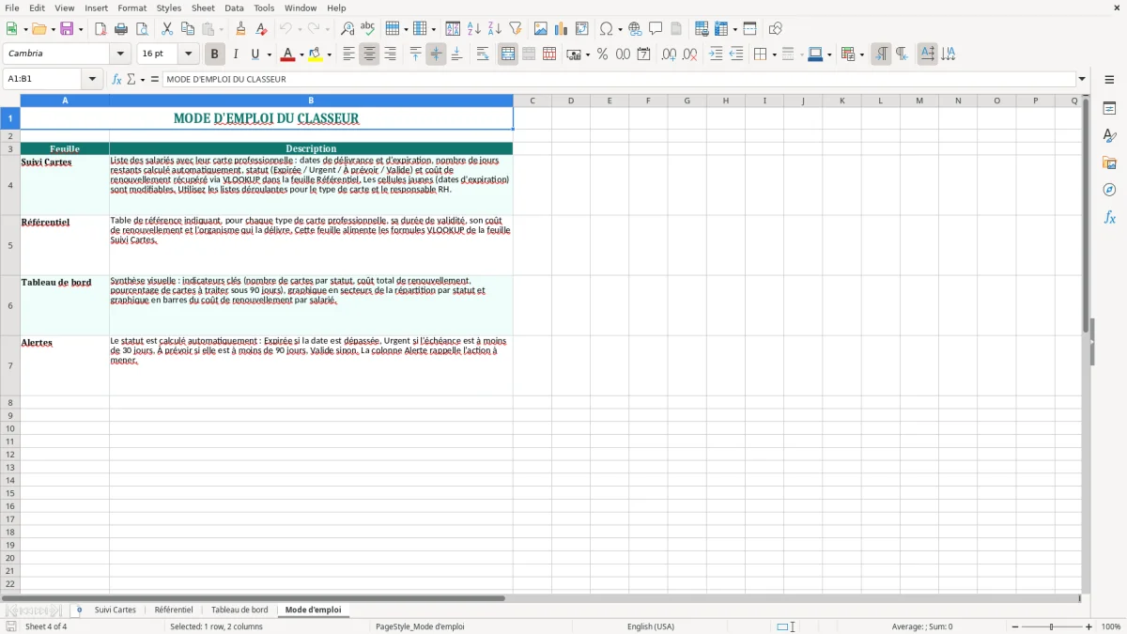Screen dimensions: 1127x634
Task: Sort ascending
Action: coord(474,29)
